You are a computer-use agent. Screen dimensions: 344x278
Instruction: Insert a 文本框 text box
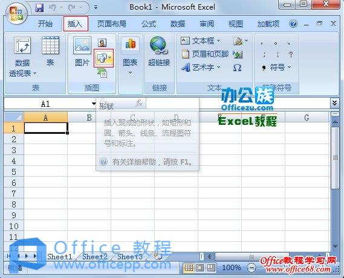tap(197, 41)
